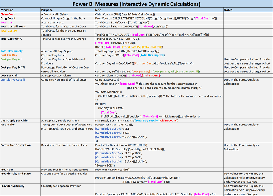Viewport: 273px width, 196px height.
Task: Click the "Power BI Measures" title cell
Action: point(137,4)
